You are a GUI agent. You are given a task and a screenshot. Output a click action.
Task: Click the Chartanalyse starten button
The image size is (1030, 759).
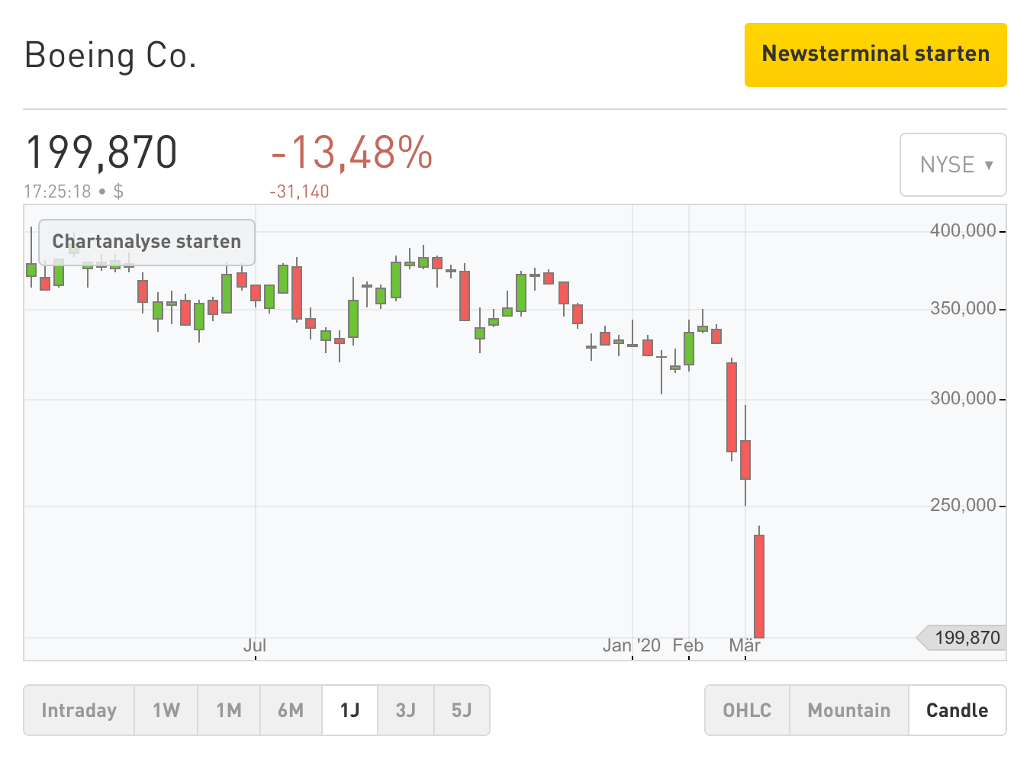click(x=146, y=242)
